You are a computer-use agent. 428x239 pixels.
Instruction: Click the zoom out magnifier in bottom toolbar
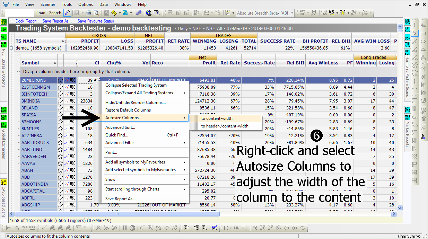coord(287,228)
